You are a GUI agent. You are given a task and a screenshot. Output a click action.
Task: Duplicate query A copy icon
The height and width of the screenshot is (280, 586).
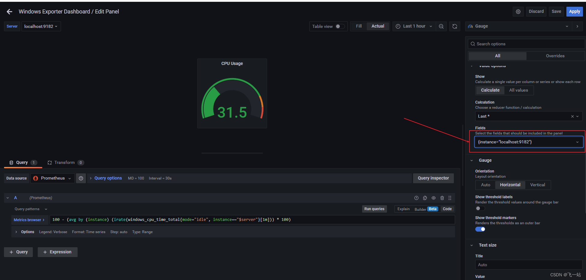point(425,198)
